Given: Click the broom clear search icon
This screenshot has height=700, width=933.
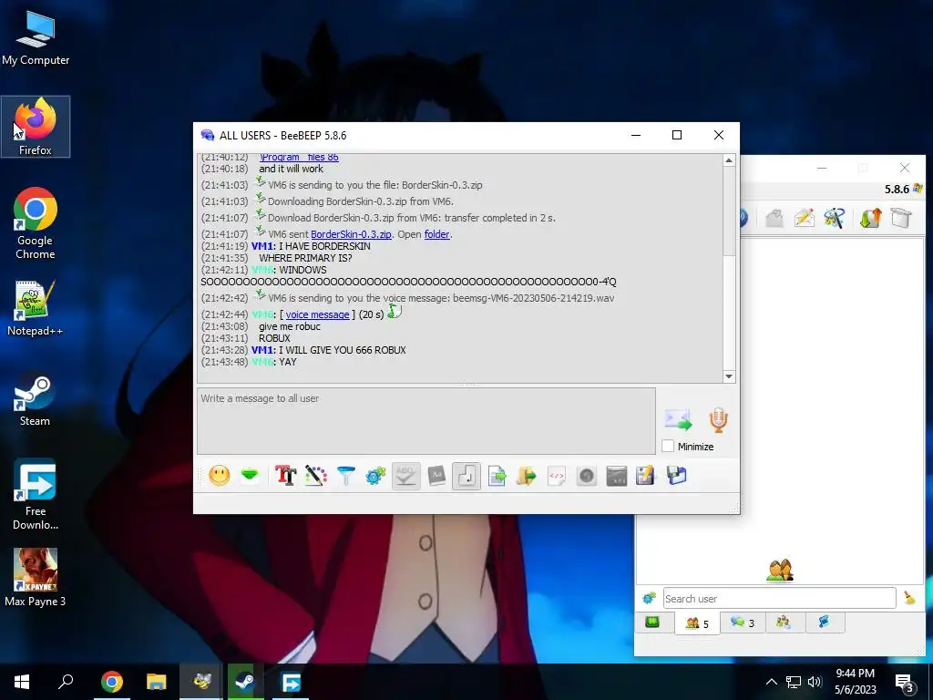Looking at the screenshot, I should pos(910,598).
